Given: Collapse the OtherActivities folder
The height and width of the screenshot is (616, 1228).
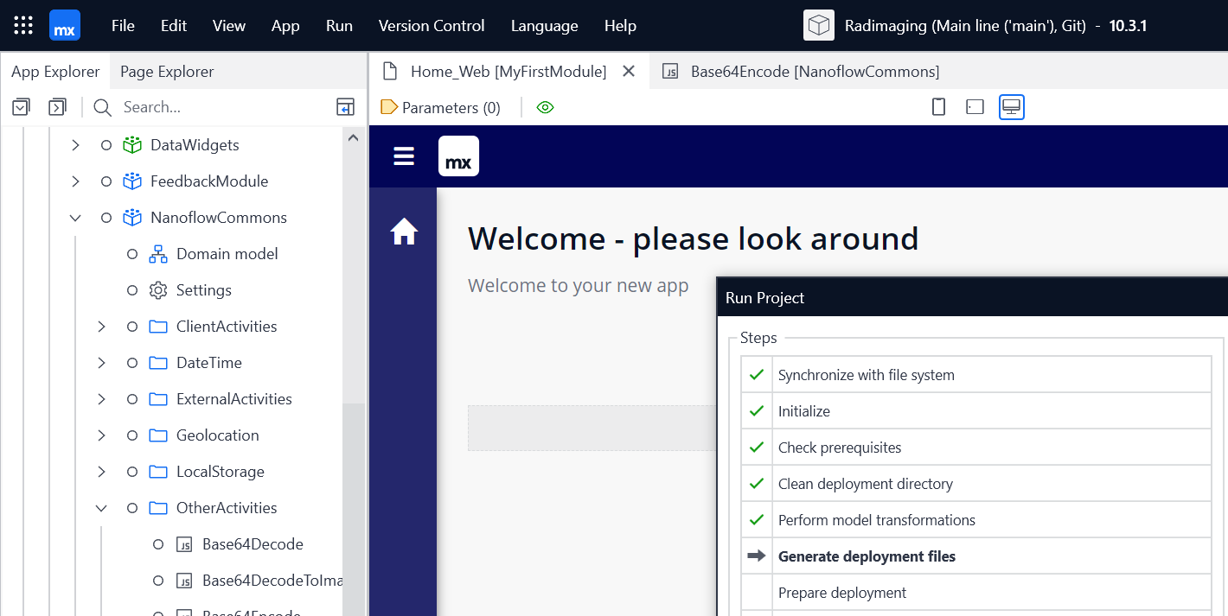Looking at the screenshot, I should [101, 508].
